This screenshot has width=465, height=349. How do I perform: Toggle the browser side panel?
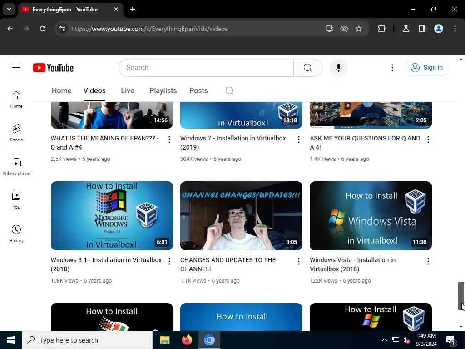coord(422,29)
